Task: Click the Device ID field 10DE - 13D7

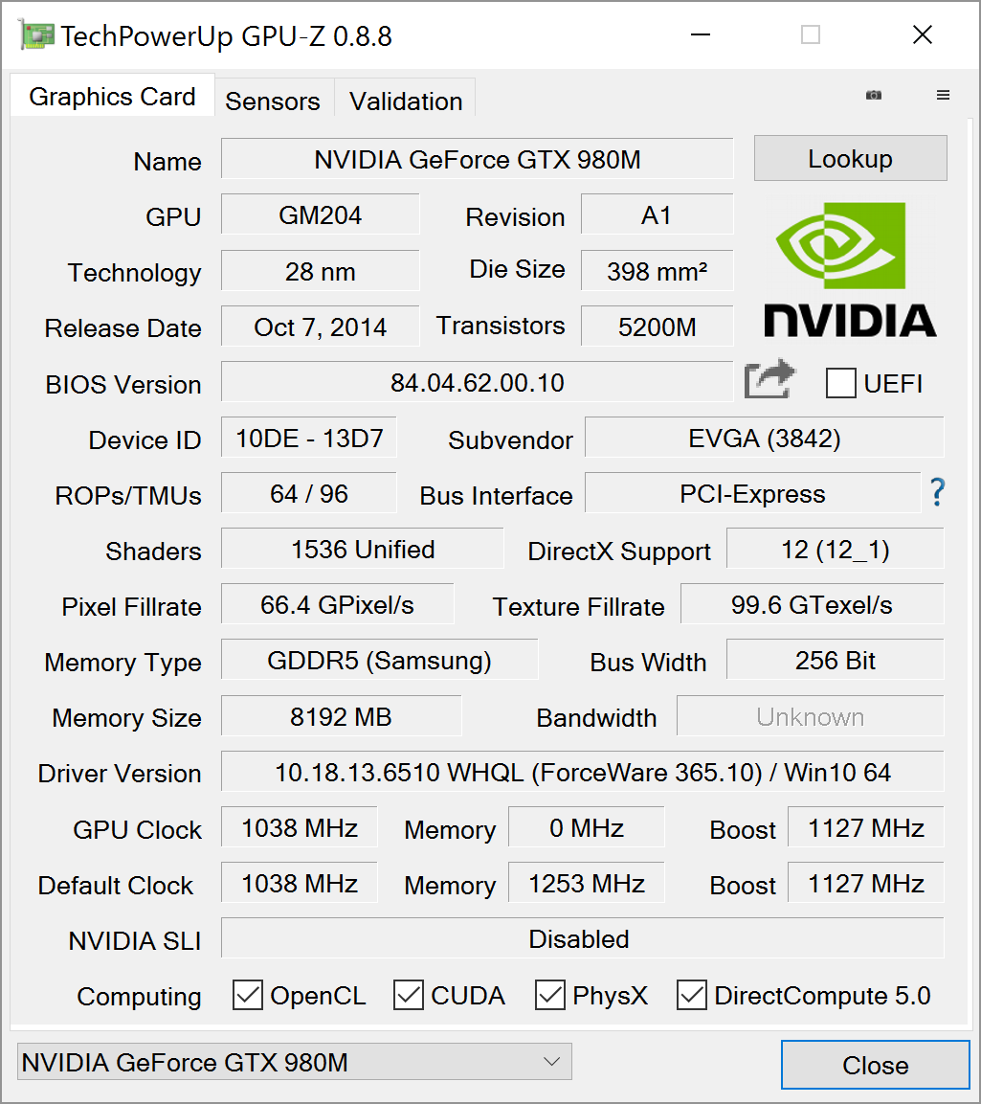Action: click(309, 438)
